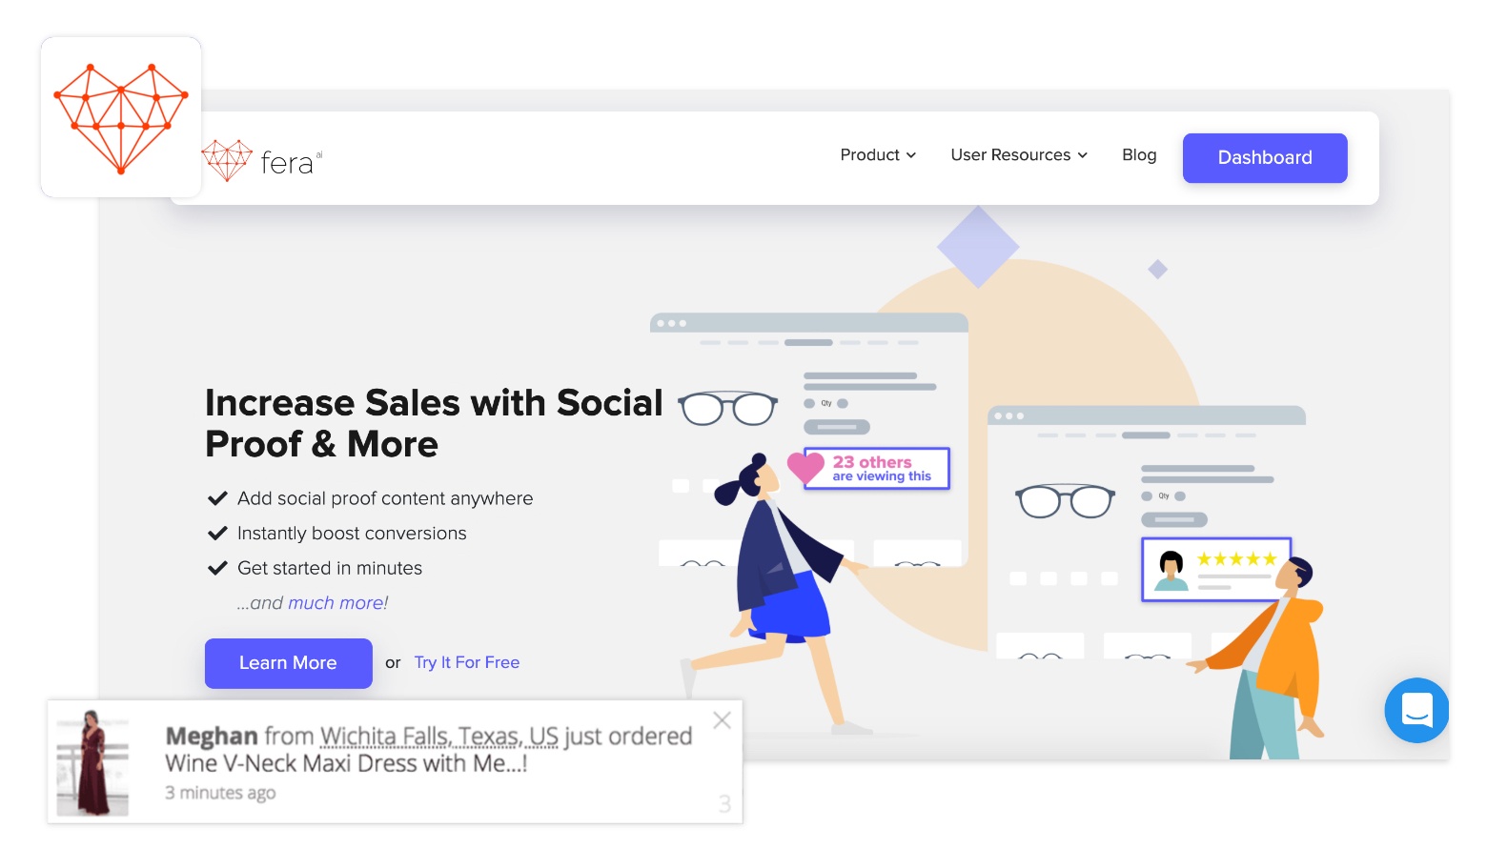Viewport: 1487px width, 849px height.
Task: Open the Product dropdown menu
Action: coord(878,154)
